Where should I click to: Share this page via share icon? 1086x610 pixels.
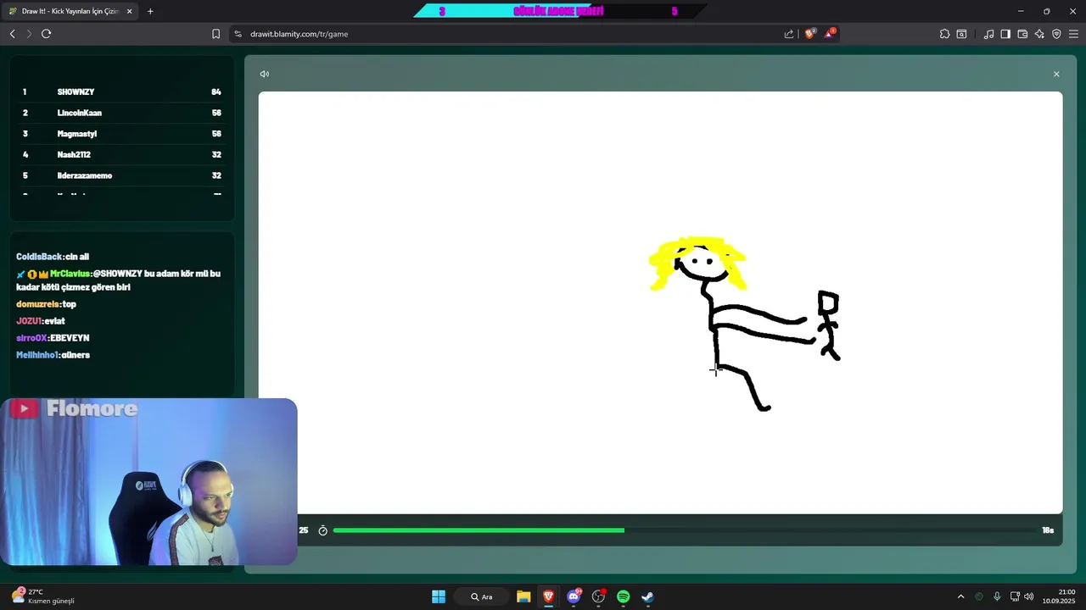tap(789, 34)
